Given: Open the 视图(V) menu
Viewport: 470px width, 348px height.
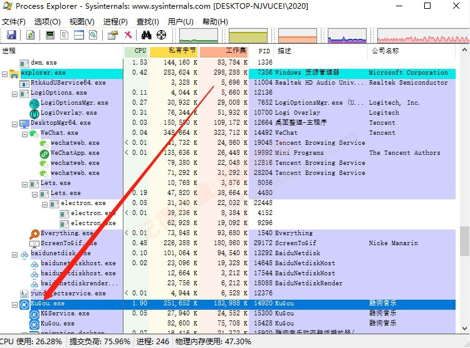Looking at the screenshot, I should [x=82, y=22].
